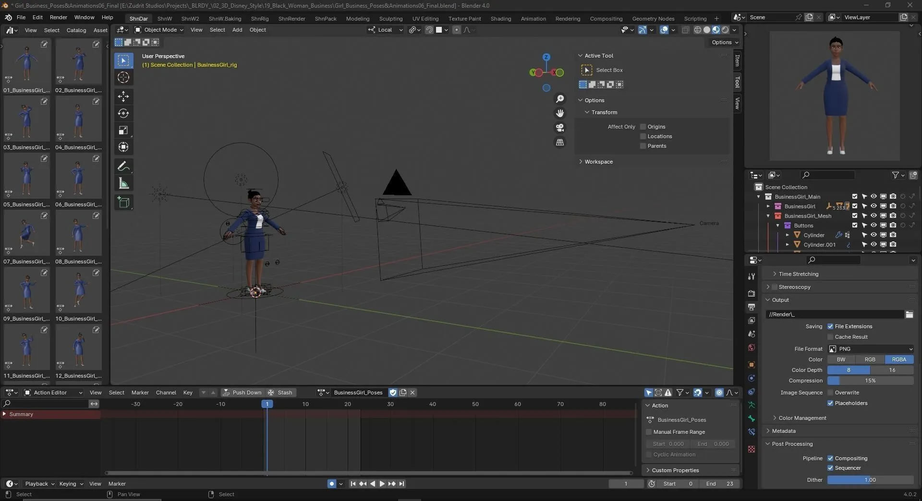
Task: Check Manual Frame Range for the action
Action: [x=649, y=431]
